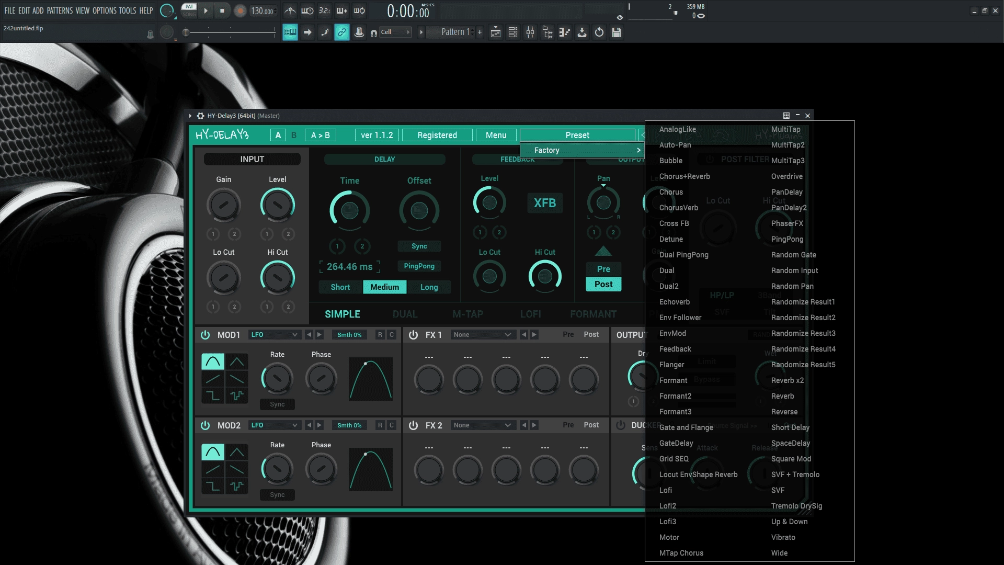This screenshot has width=1004, height=565.
Task: Open the Playlist view icon
Action: click(x=496, y=32)
